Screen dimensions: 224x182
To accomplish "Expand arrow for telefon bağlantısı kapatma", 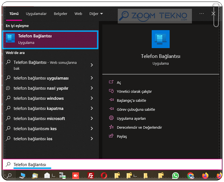I will [x=92, y=108].
